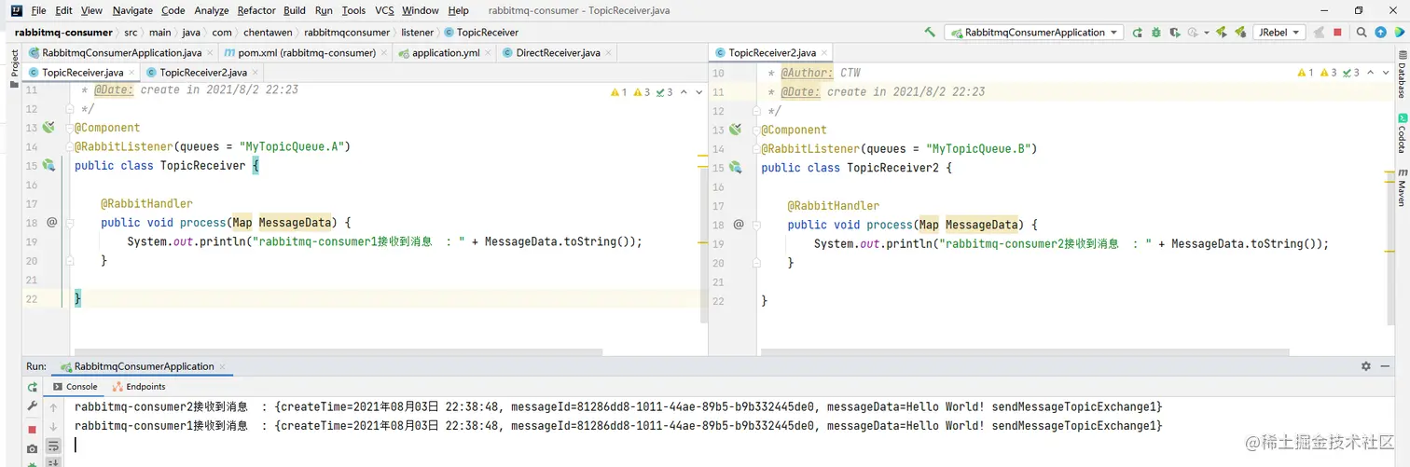Toggle soft-wrap in the console
1410x467 pixels.
[x=53, y=446]
